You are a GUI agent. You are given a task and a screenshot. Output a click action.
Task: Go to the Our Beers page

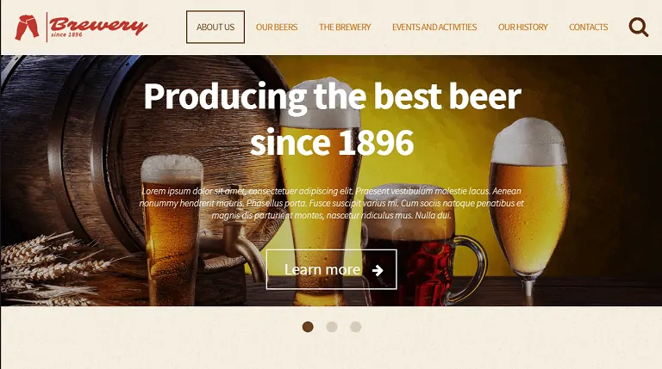pos(277,27)
